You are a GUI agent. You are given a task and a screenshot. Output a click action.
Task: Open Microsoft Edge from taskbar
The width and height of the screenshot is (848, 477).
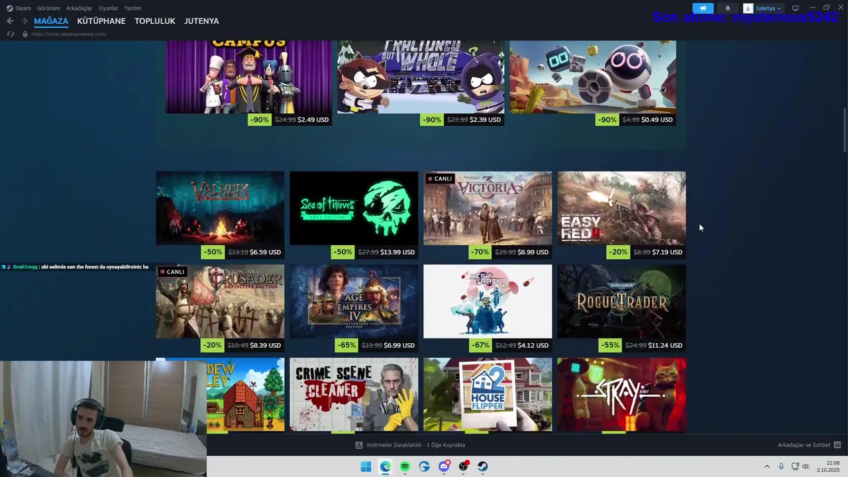coord(386,466)
